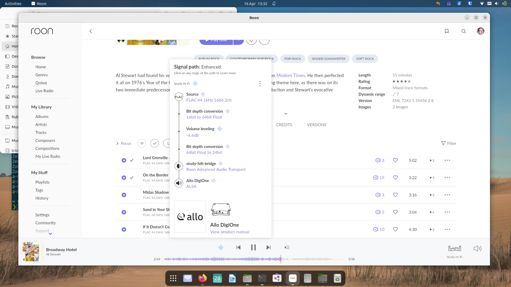Click Roon Advanced Audio Transport link
The height and width of the screenshot is (287, 511).
(x=216, y=169)
